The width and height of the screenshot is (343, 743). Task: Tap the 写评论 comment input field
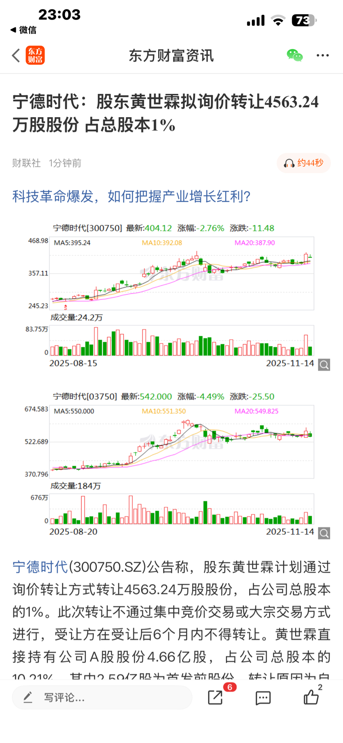pos(102,697)
